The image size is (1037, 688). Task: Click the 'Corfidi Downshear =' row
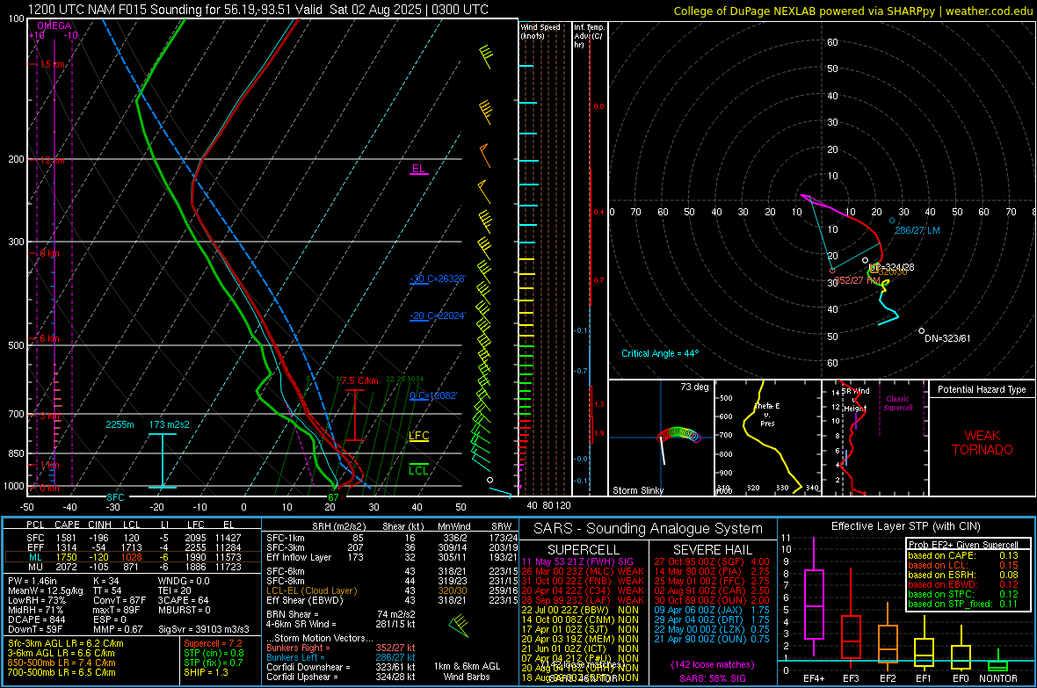(x=341, y=667)
